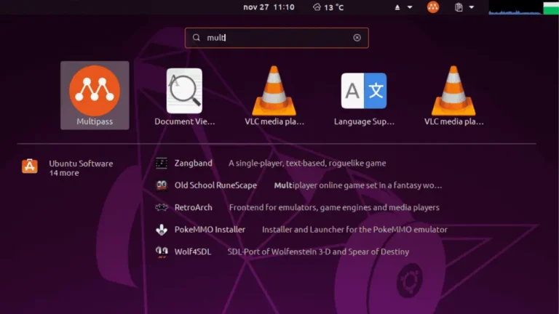
Task: Expand dropdown arrow next to clipboard icon
Action: [x=472, y=7]
